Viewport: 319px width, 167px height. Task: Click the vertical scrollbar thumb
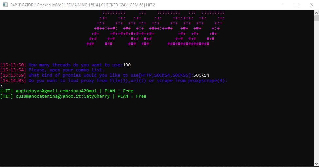click(x=316, y=18)
